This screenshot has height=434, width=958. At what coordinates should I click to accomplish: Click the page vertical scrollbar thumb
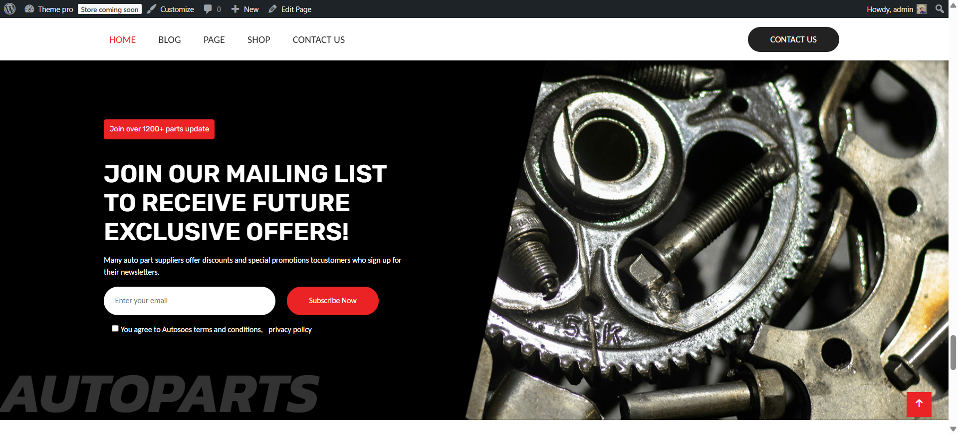point(953,352)
